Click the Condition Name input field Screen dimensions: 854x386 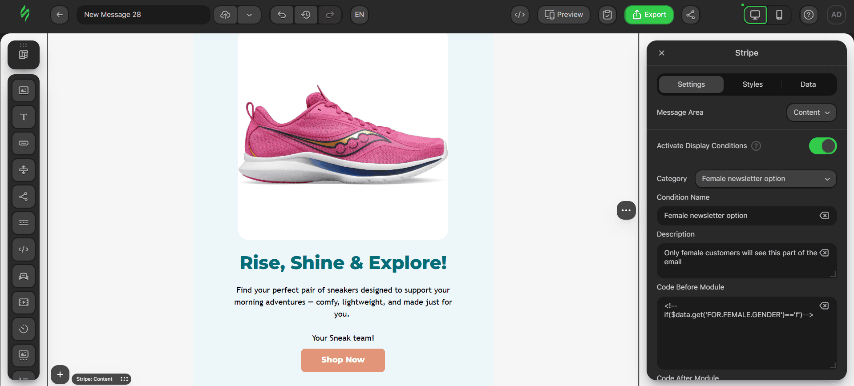click(739, 216)
